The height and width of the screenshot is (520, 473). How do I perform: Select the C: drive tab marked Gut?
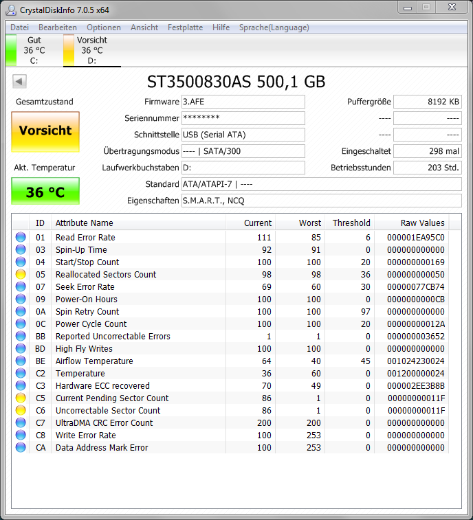click(34, 50)
